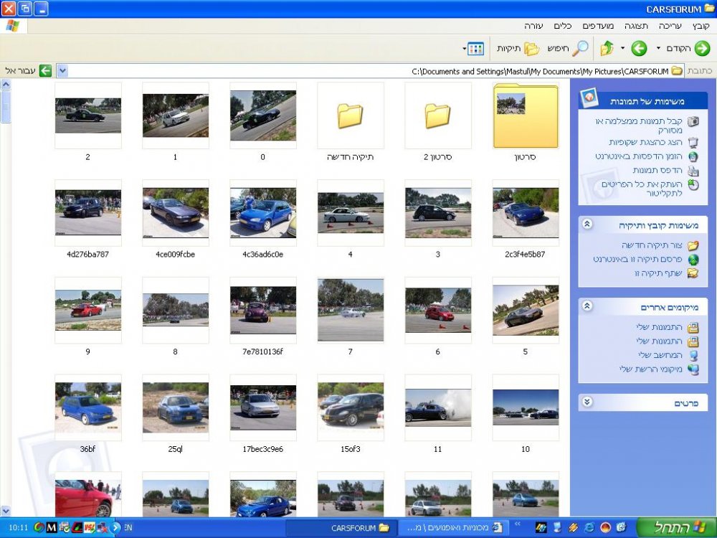Click the EN language indicator
The image size is (717, 538).
click(128, 528)
